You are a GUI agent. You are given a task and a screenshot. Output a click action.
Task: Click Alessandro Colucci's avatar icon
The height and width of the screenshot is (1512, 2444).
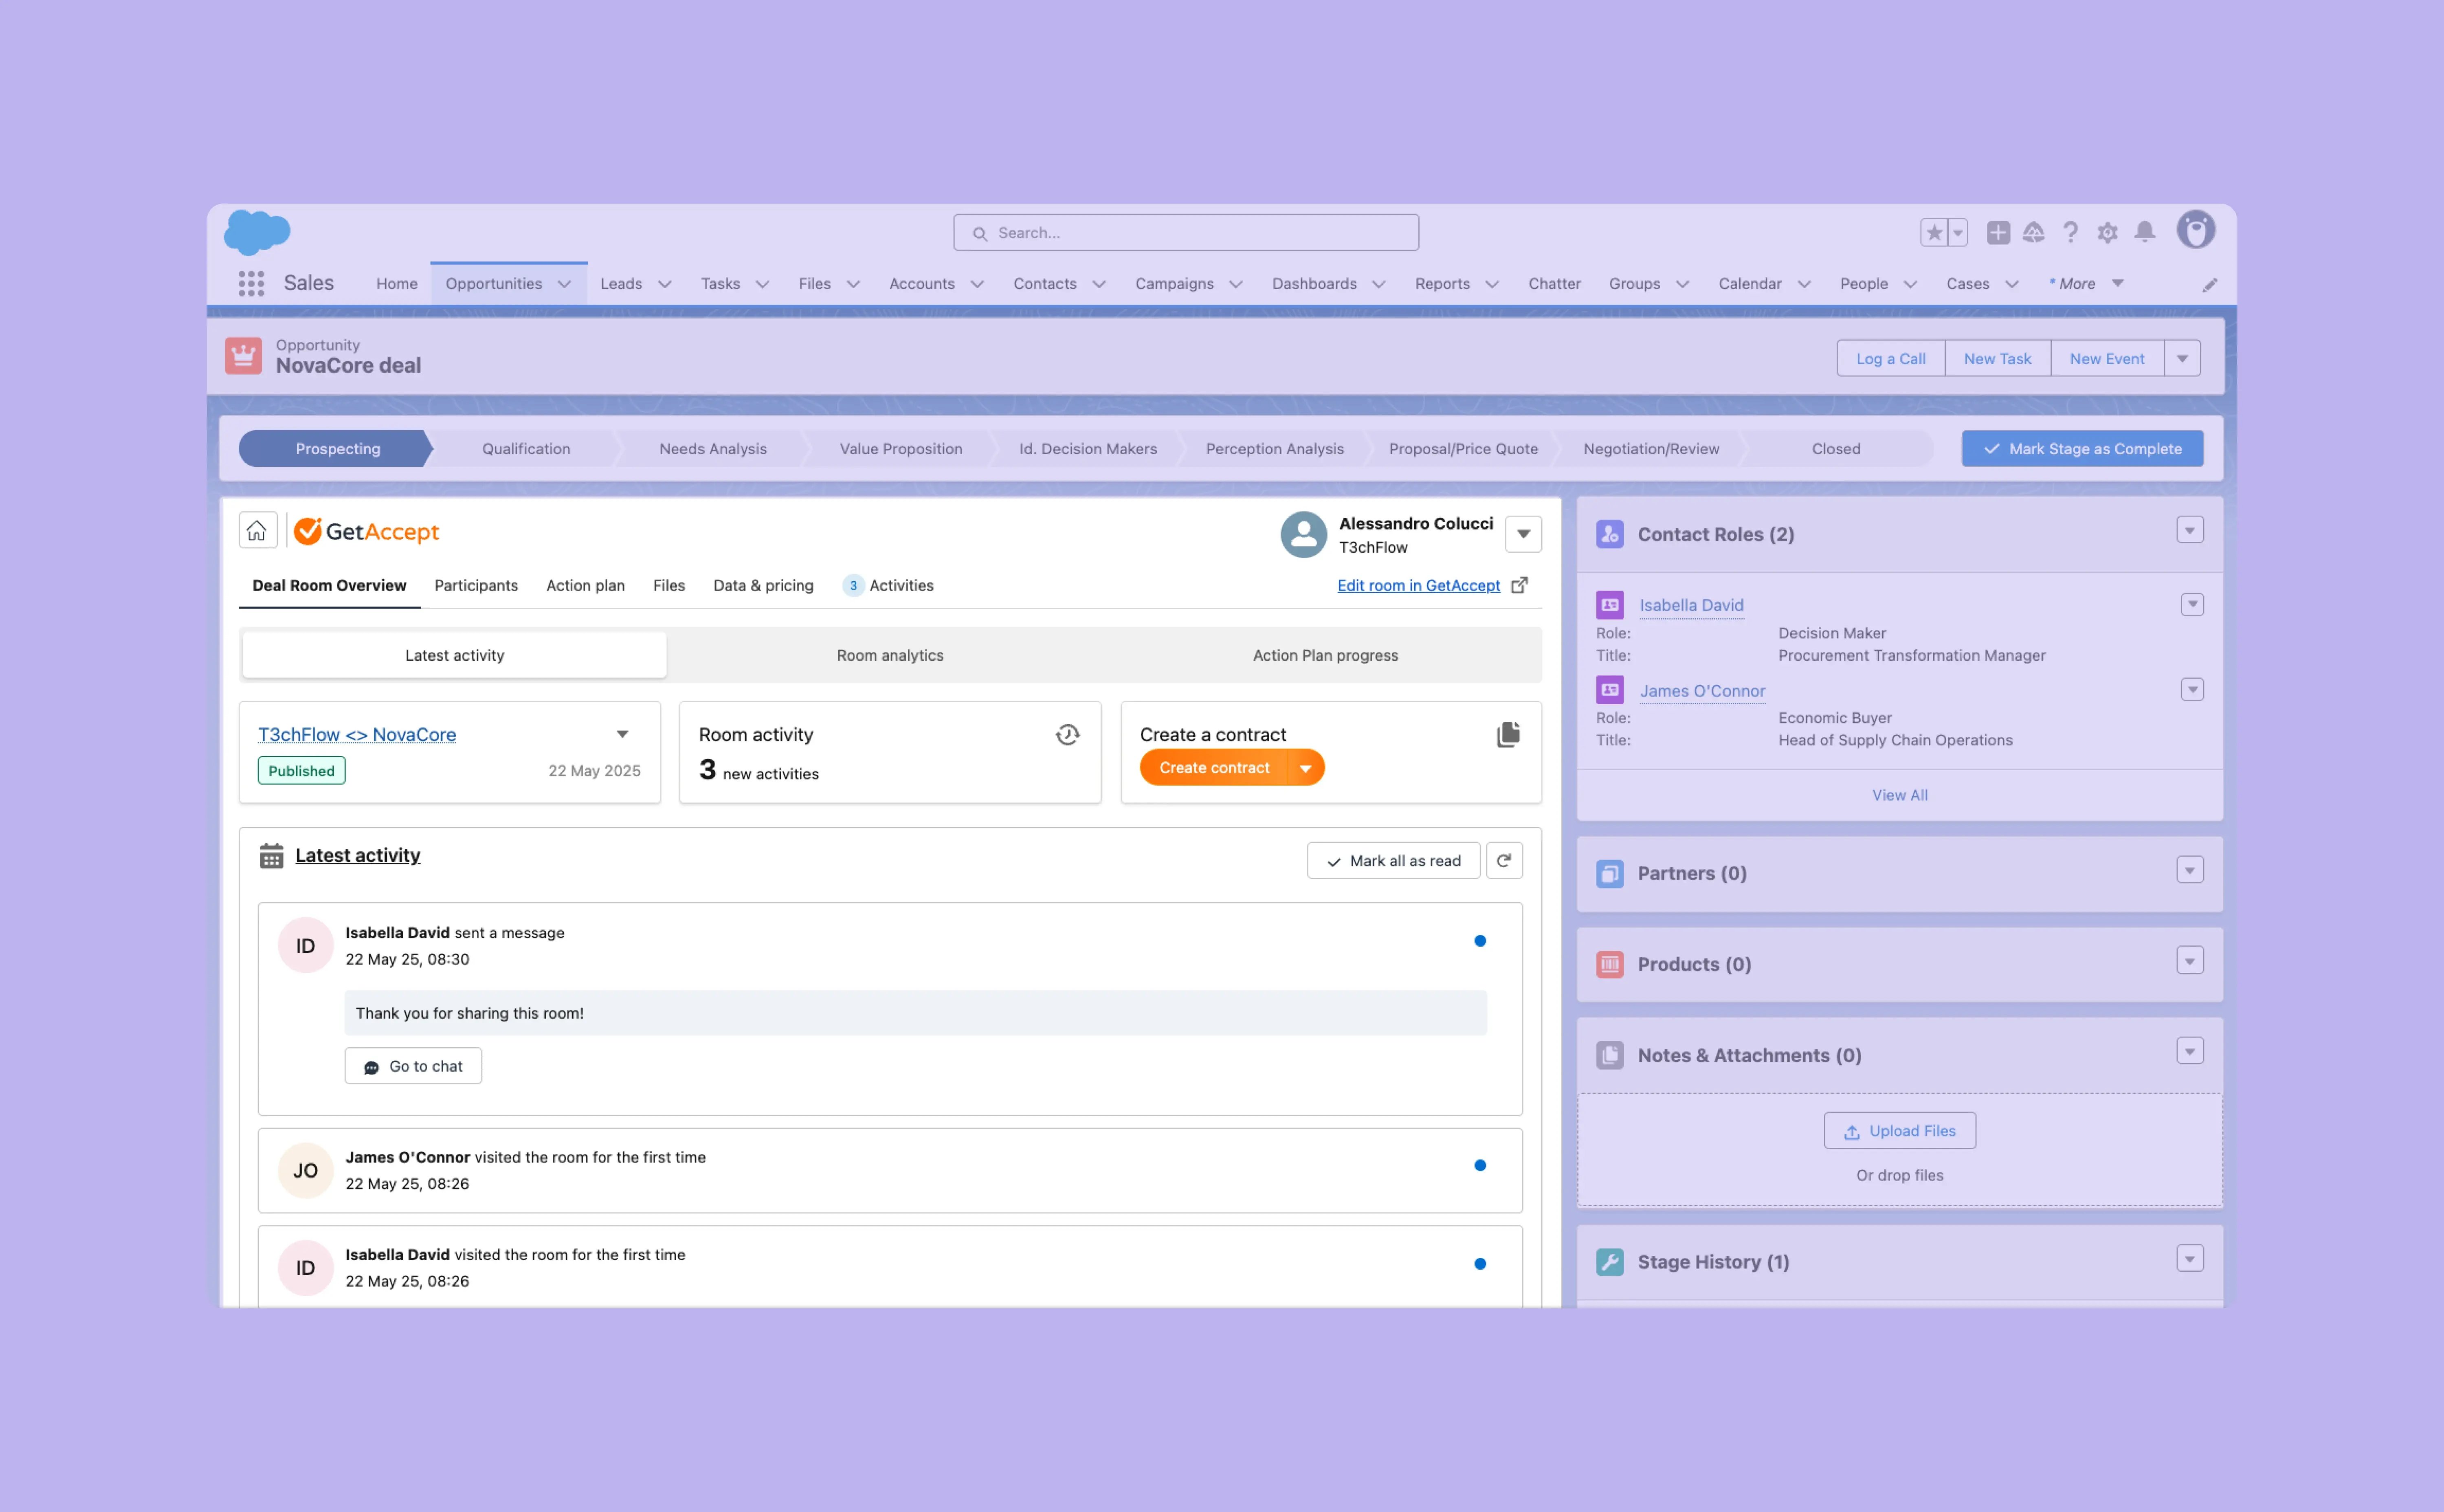(1304, 535)
